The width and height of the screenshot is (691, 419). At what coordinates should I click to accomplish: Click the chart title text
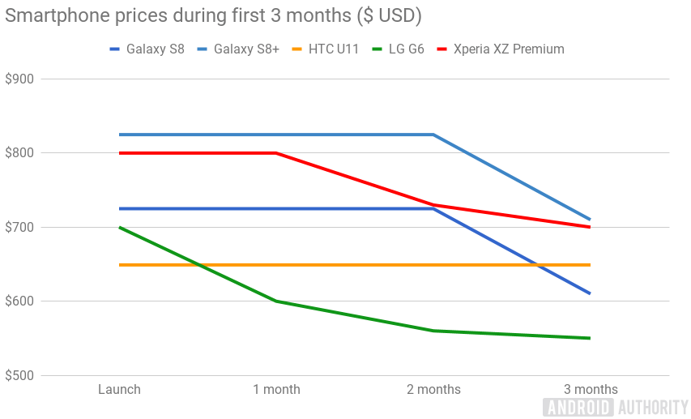[213, 15]
